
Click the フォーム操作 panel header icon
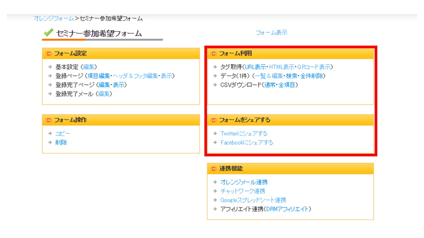[49, 120]
